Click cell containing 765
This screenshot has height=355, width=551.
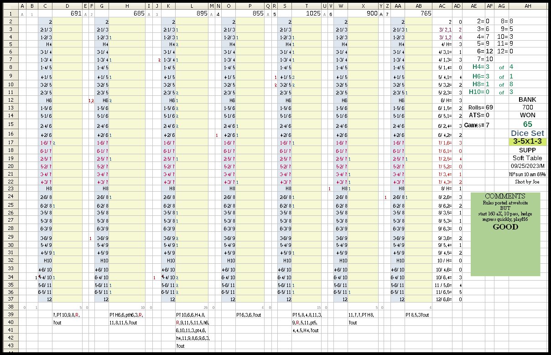coord(418,14)
